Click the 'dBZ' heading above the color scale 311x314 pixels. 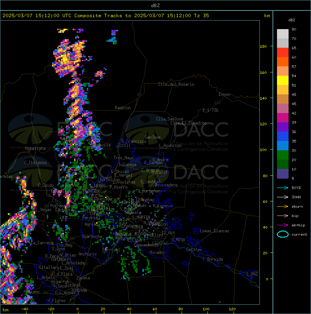click(292, 20)
